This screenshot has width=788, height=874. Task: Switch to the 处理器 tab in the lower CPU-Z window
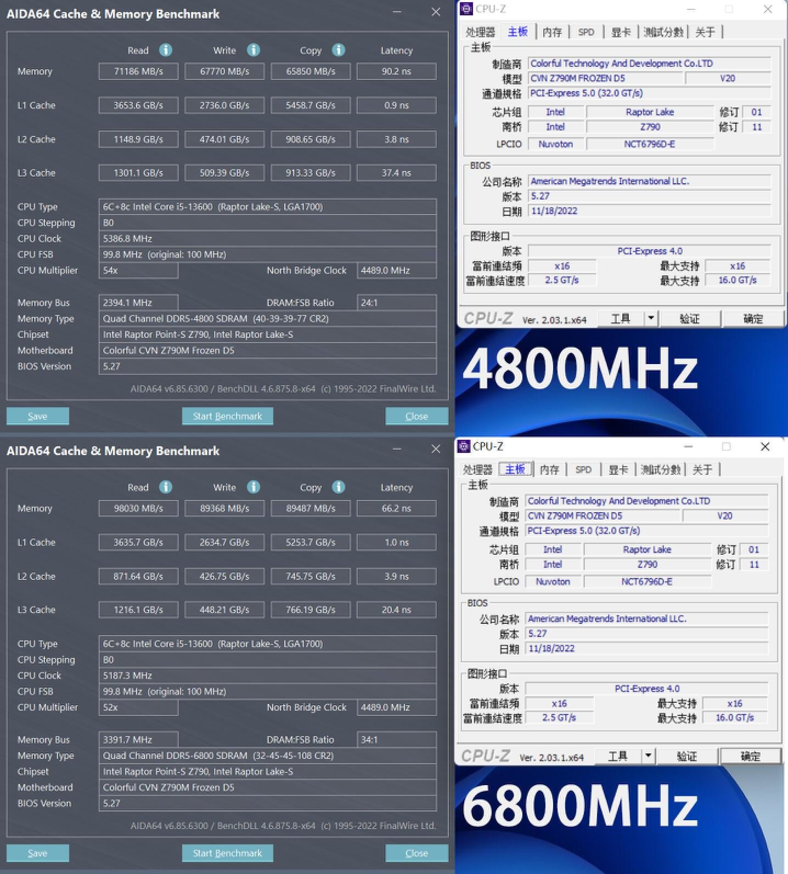coord(477,469)
